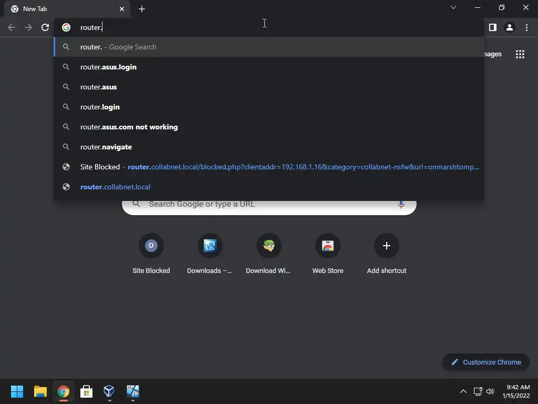Open the router.collabnet.local suggestion
The width and height of the screenshot is (538, 404).
pos(269,187)
